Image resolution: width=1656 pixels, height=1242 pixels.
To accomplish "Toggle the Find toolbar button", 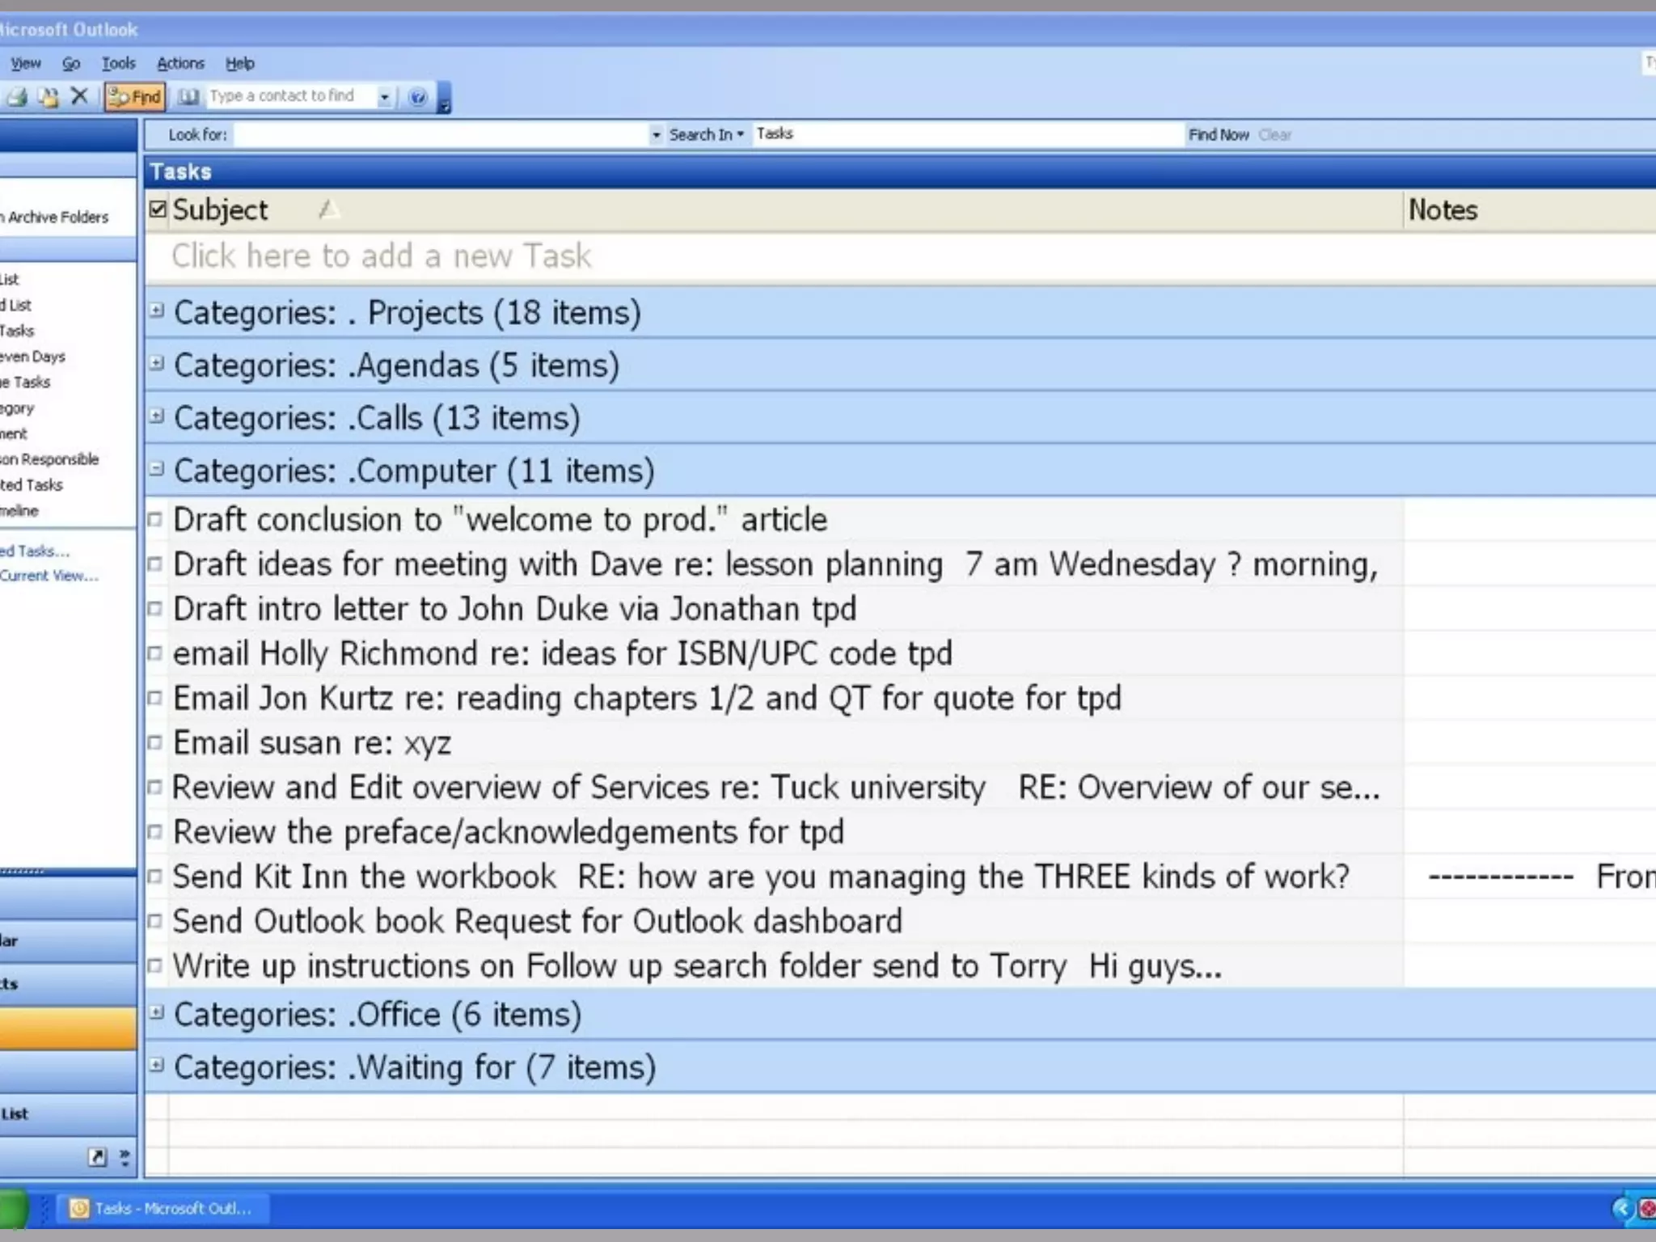I will point(135,97).
